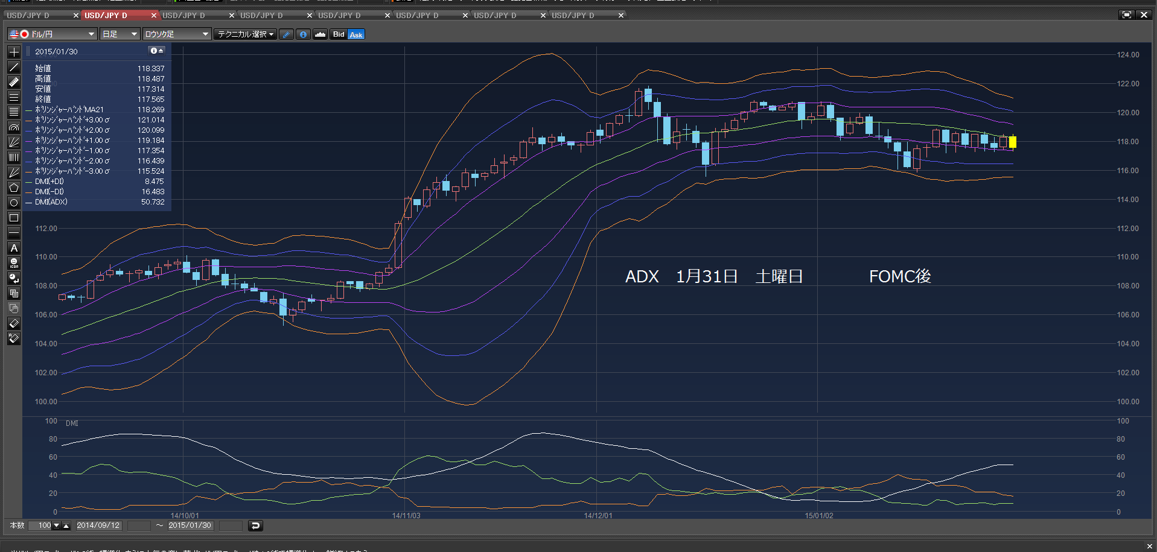Click the start date field 2014/09/12

click(x=98, y=525)
